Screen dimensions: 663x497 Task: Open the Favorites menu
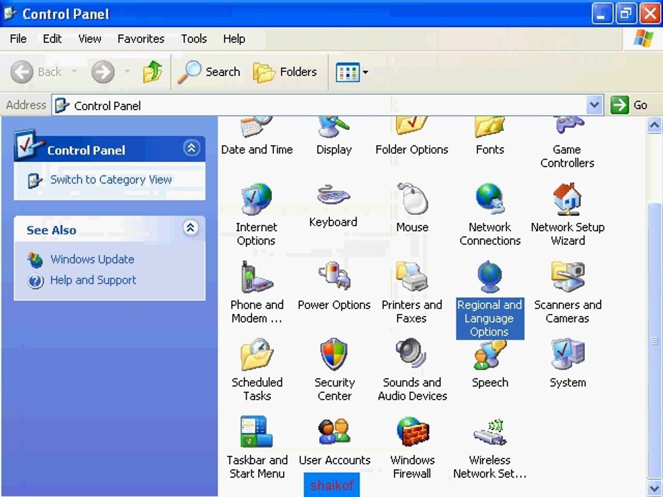pyautogui.click(x=141, y=39)
